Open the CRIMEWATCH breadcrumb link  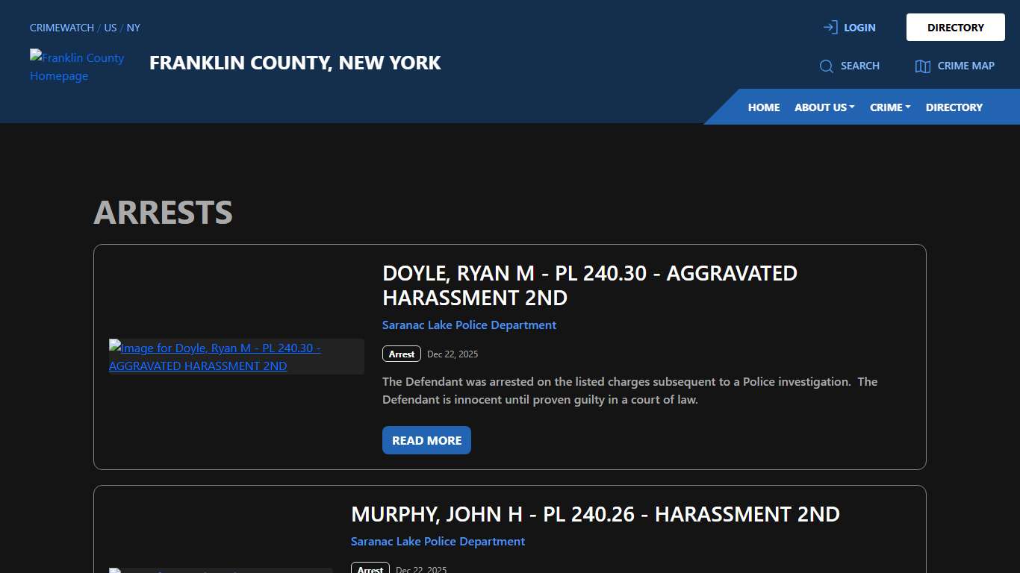[x=61, y=28]
